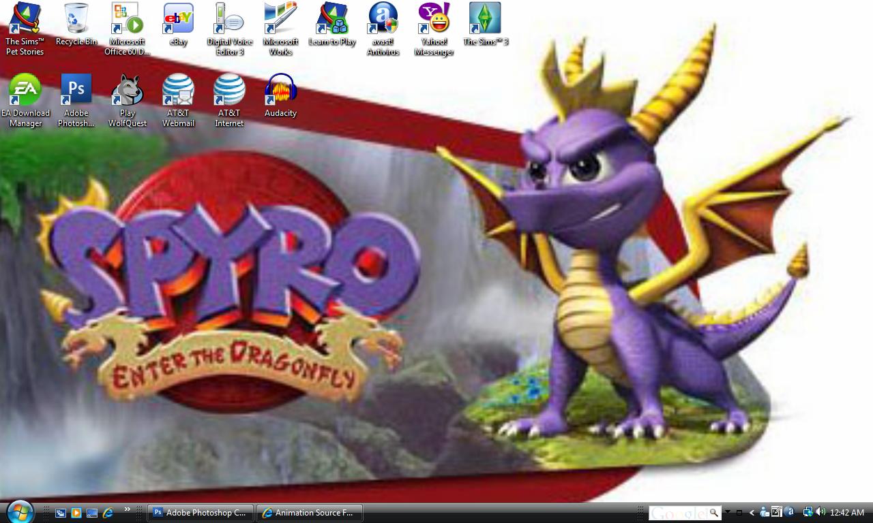Viewport: 873px width, 523px height.
Task: Switch to Animation Source taskbar button
Action: tap(310, 513)
